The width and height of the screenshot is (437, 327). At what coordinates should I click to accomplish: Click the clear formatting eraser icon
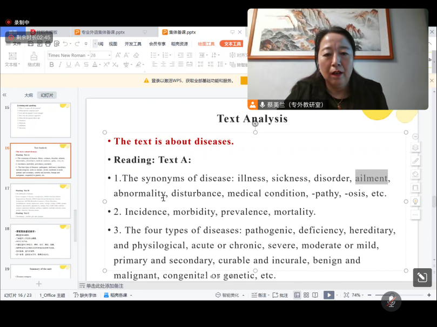point(136,55)
